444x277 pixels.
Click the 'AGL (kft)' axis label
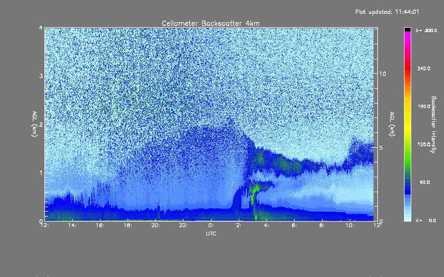coord(392,124)
